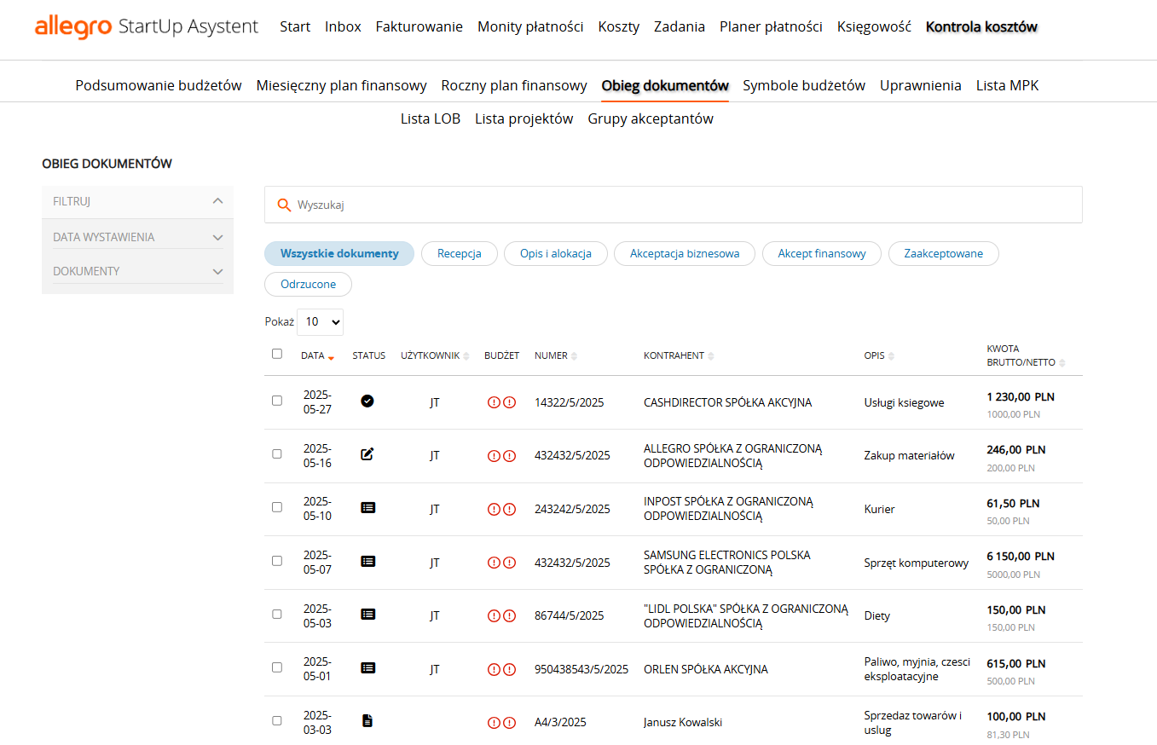Open Lista MPK tab
This screenshot has height=745, width=1157.
tap(1008, 85)
